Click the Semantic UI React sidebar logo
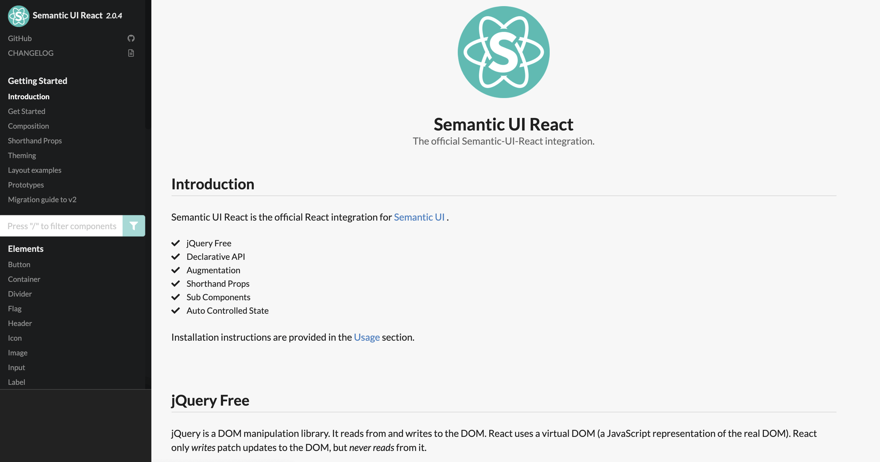The image size is (880, 462). click(18, 16)
